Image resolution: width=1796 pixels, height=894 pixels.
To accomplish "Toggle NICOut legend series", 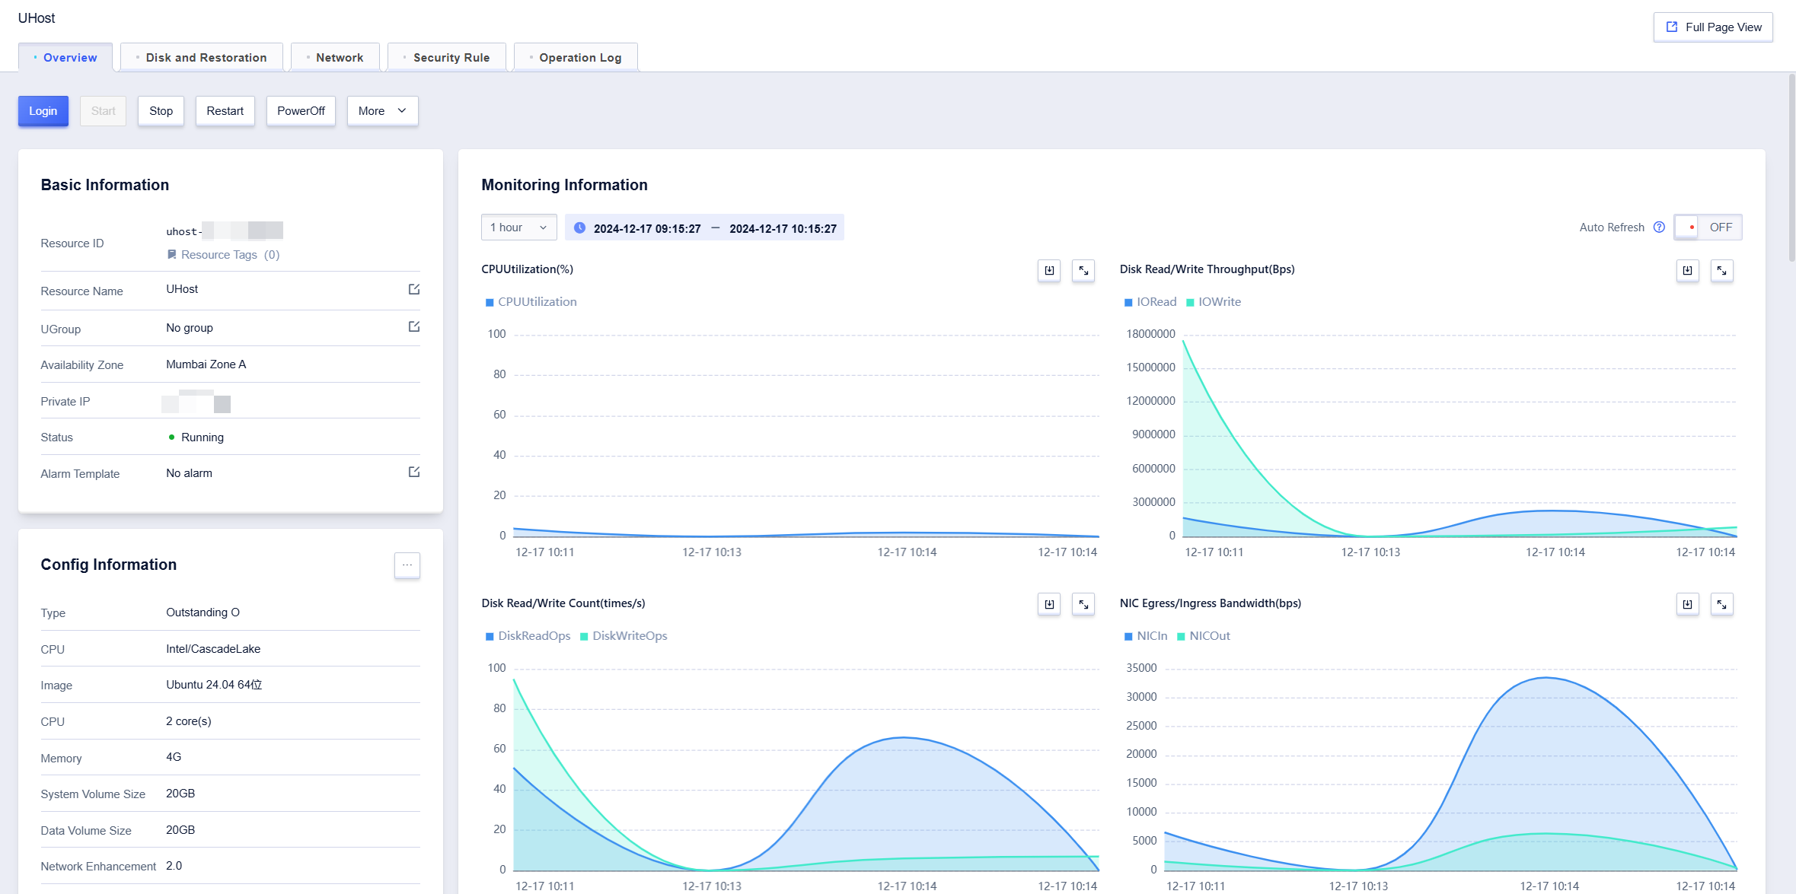I will [x=1204, y=636].
